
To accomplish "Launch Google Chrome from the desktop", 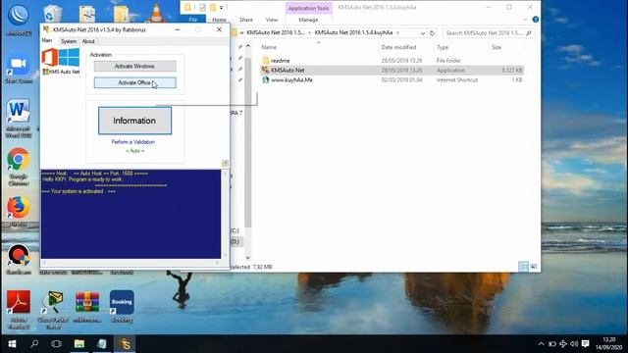I will [x=18, y=160].
